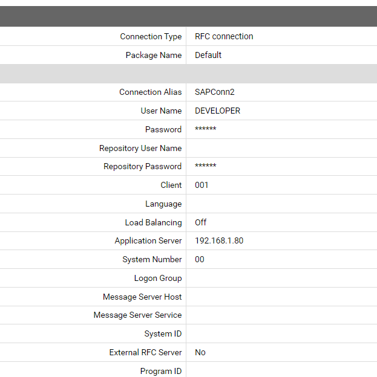The width and height of the screenshot is (377, 377).
Task: Click the RFC connection value
Action: [x=224, y=36]
